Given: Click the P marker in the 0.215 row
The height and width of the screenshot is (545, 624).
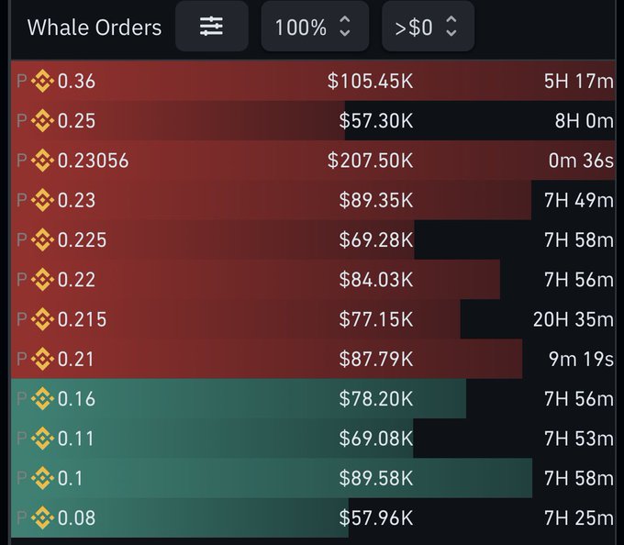Looking at the screenshot, I should coord(21,319).
